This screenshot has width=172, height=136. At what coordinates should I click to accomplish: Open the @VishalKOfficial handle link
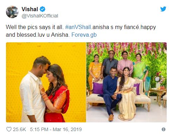tap(40, 16)
